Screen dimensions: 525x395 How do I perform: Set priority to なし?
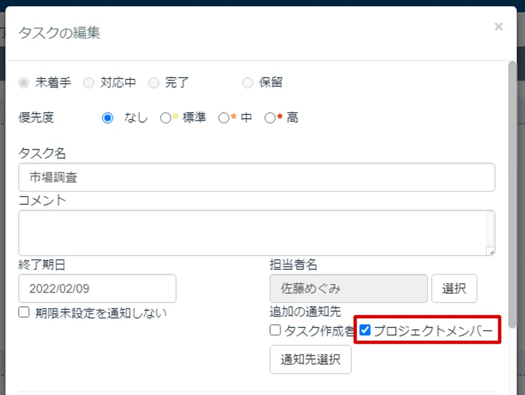(x=107, y=118)
